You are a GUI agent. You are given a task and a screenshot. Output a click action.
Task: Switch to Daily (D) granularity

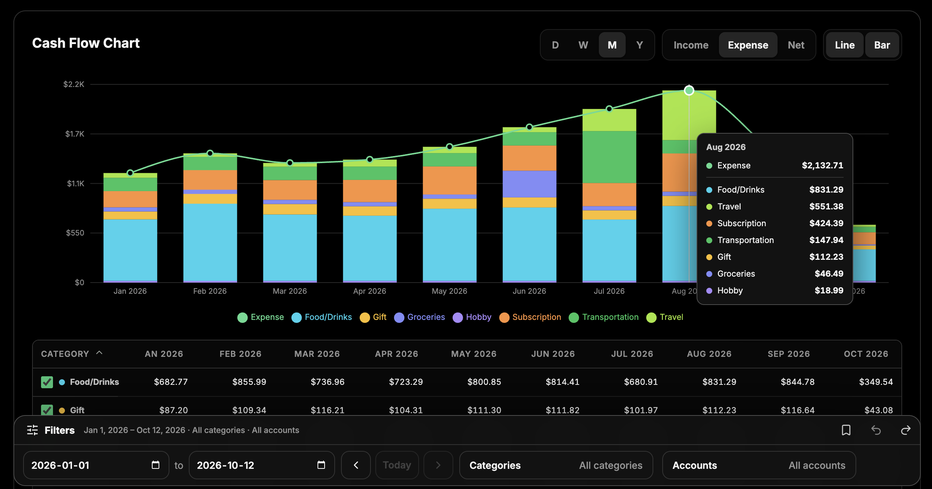(555, 45)
